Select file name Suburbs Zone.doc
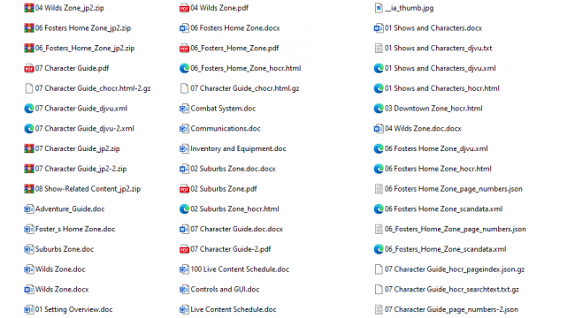Screen dimensions: 567x318 point(65,249)
